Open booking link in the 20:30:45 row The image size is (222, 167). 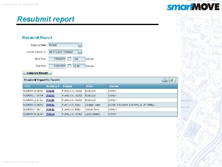pyautogui.click(x=50, y=91)
